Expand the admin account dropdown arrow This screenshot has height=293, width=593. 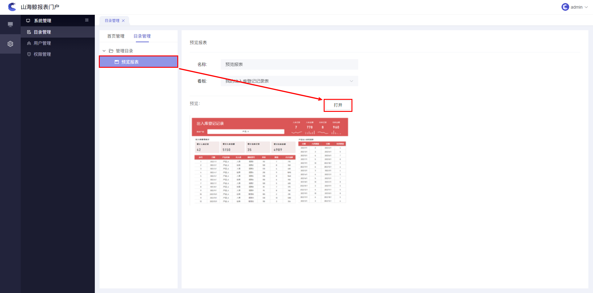(x=586, y=7)
